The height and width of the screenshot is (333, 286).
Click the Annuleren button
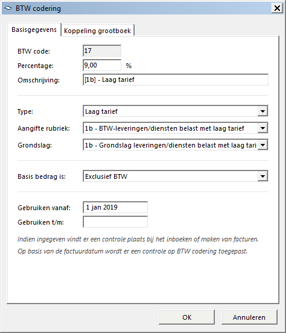(x=249, y=317)
